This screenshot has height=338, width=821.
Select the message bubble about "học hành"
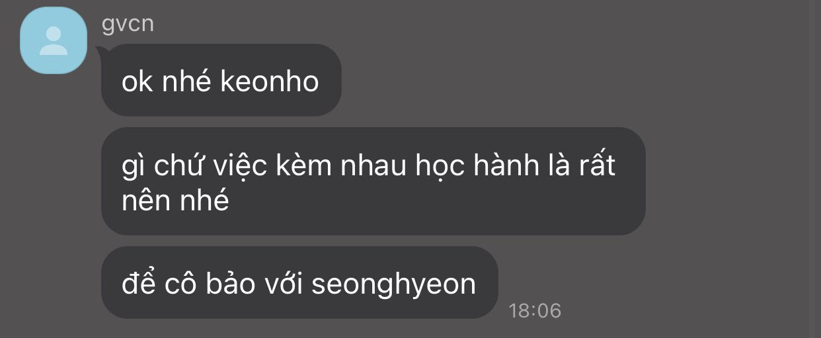pos(373,181)
